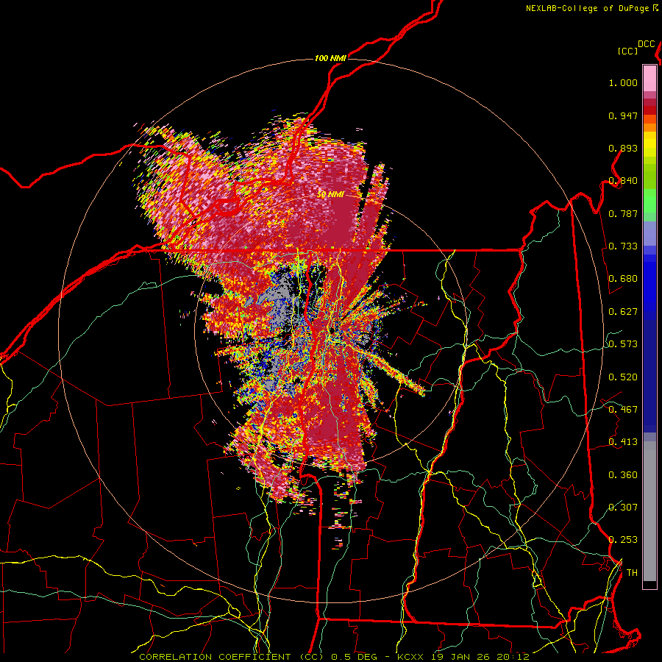Click the 50 NMI range ring label
The width and height of the screenshot is (662, 662).
pyautogui.click(x=330, y=195)
